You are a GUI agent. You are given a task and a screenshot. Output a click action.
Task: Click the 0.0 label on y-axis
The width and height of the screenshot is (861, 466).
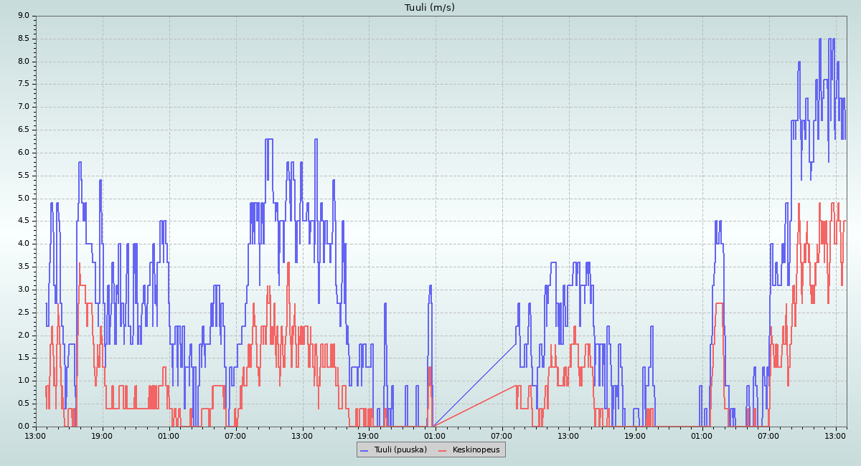(x=23, y=427)
